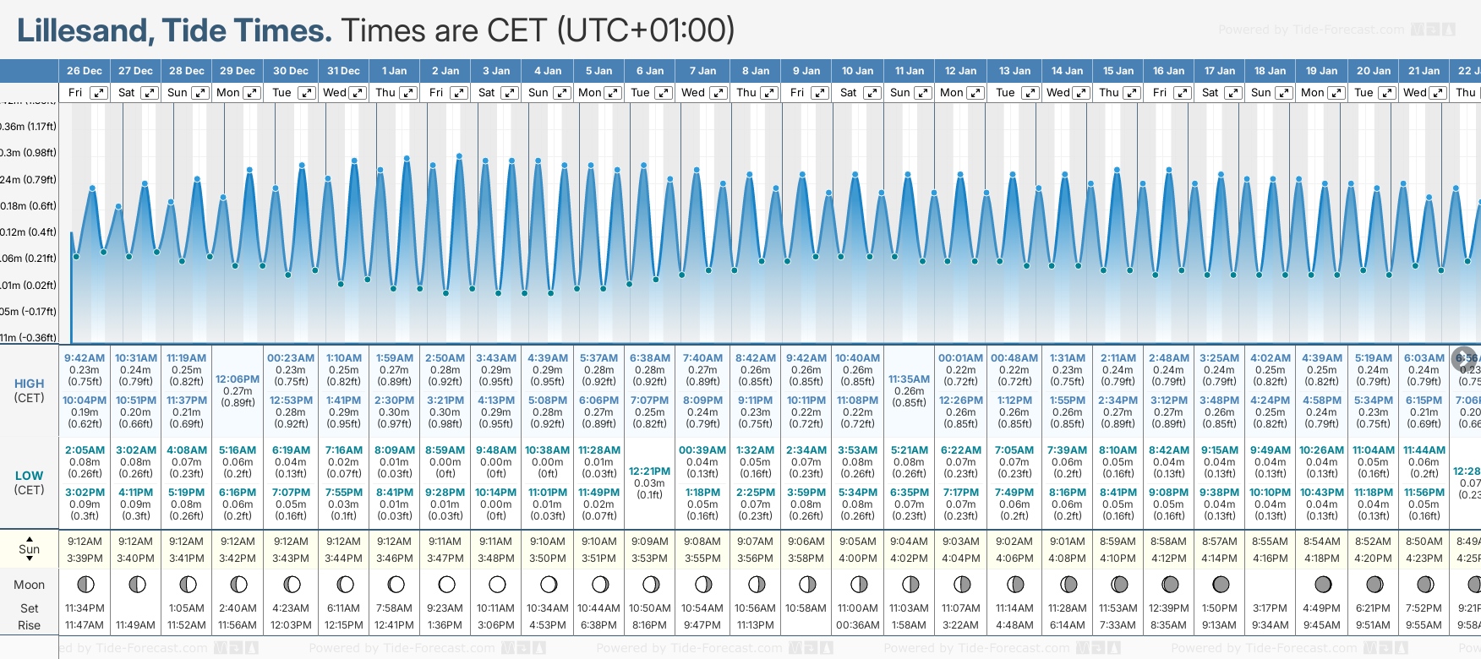Click the expand arrows next to Thu 1 Jan
Screen dimensions: 1481x659
click(408, 93)
